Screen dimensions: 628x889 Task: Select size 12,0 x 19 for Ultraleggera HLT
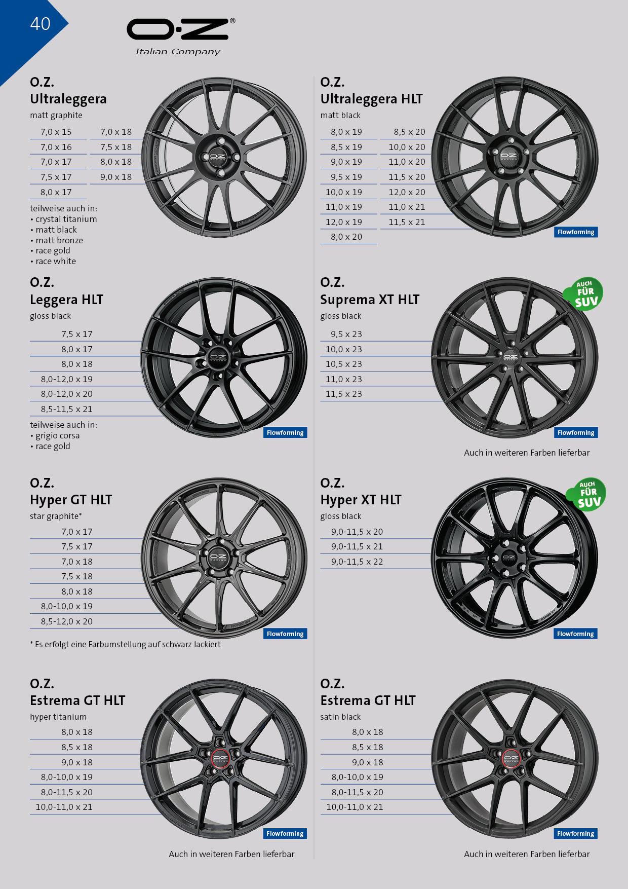pyautogui.click(x=346, y=223)
